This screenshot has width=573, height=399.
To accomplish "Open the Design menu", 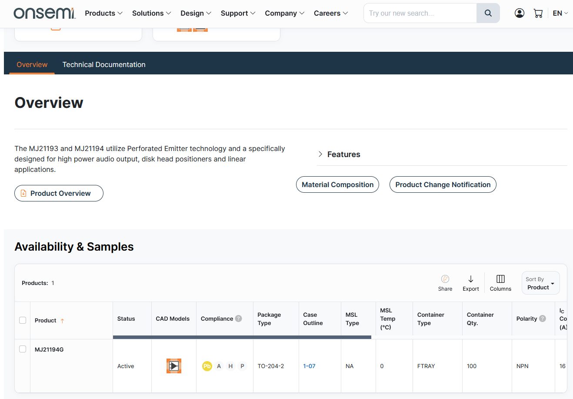I will click(196, 13).
